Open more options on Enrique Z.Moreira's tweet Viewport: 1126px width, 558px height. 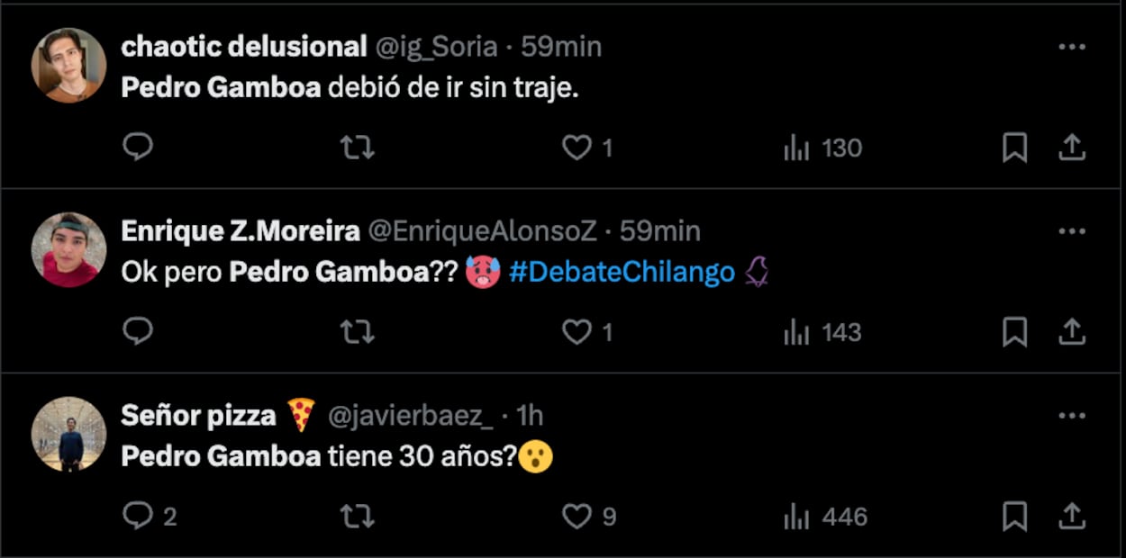coord(1071,231)
